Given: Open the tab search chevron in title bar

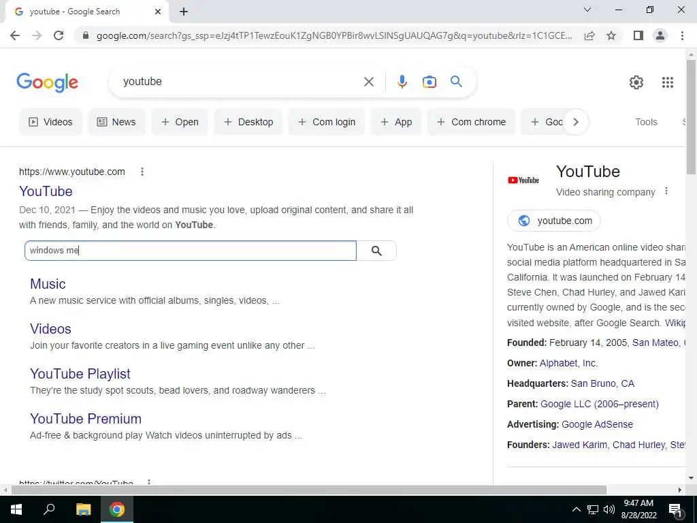Looking at the screenshot, I should coord(587,10).
